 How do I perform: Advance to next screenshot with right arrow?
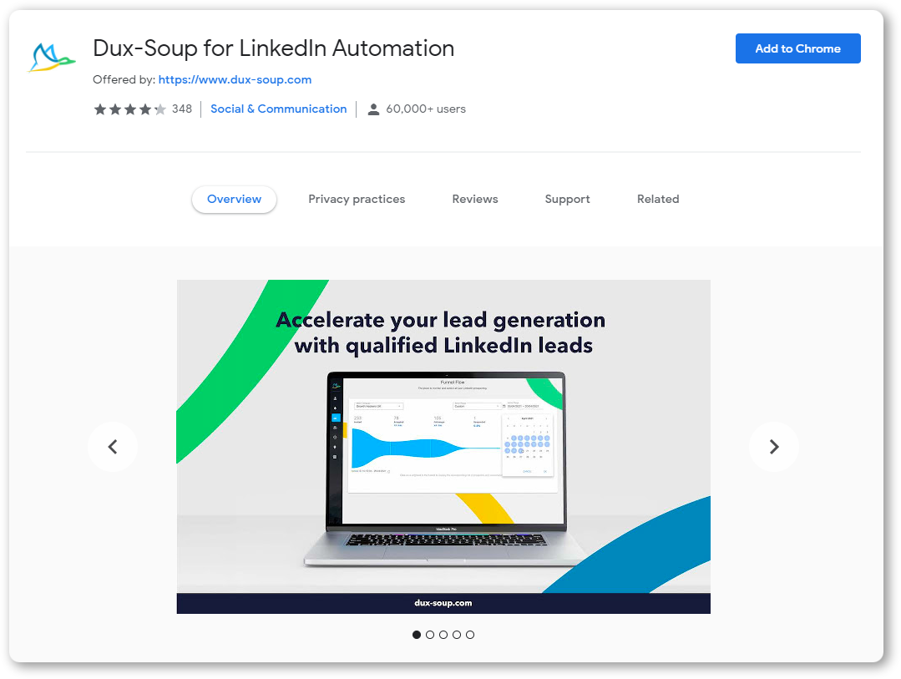pos(774,447)
